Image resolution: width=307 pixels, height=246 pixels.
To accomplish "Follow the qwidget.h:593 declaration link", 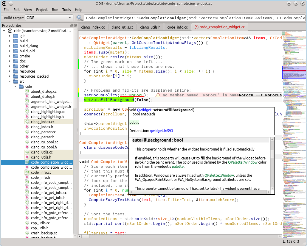I will 161,131.
